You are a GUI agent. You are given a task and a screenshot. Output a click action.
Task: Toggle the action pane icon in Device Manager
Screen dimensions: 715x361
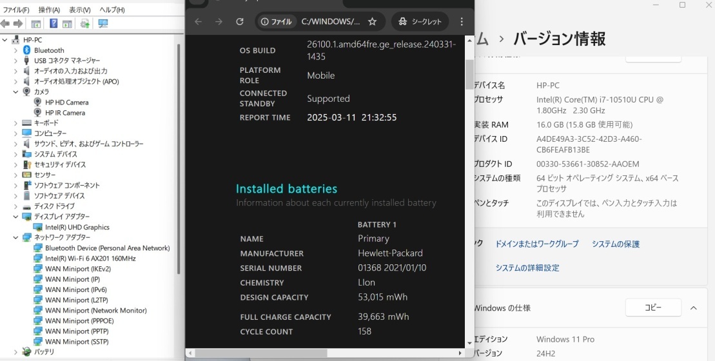pos(67,23)
